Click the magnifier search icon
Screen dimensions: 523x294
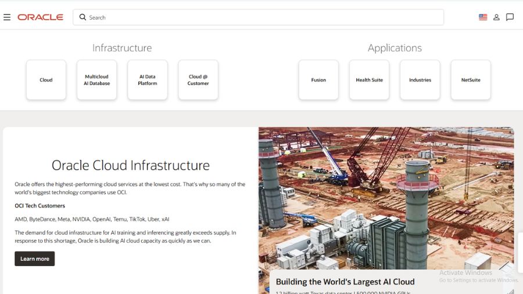(x=83, y=17)
